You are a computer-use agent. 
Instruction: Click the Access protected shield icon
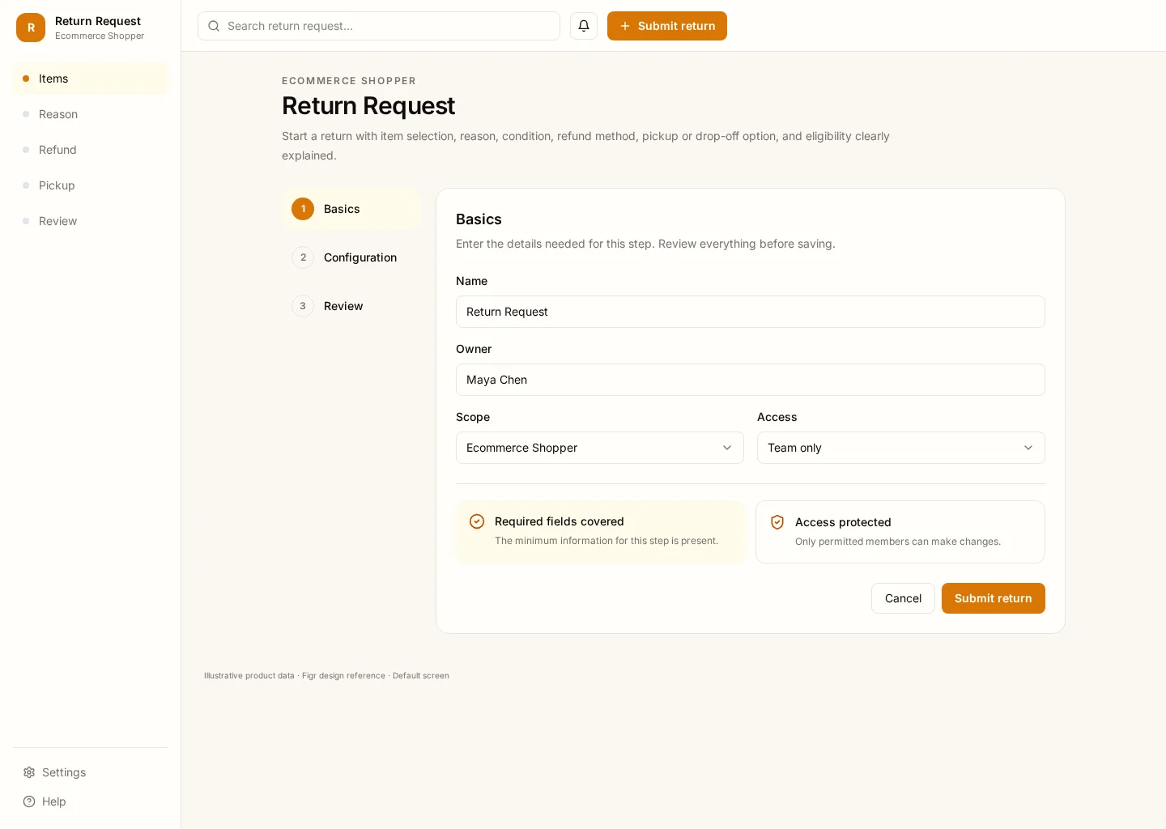click(777, 522)
